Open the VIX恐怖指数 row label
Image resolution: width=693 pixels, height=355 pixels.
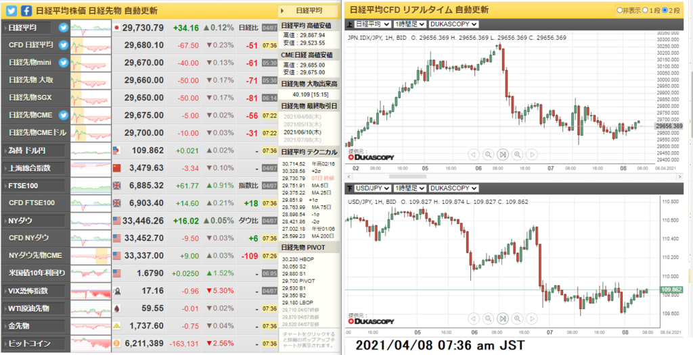(x=34, y=291)
